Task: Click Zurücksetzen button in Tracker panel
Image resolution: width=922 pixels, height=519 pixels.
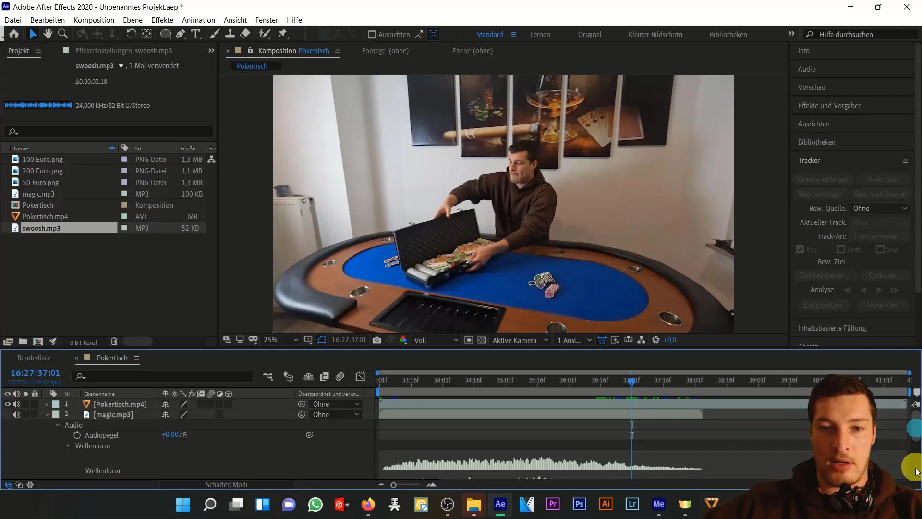Action: (x=823, y=305)
